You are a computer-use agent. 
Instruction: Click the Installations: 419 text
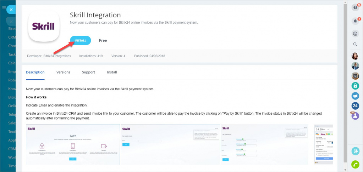[x=91, y=56]
